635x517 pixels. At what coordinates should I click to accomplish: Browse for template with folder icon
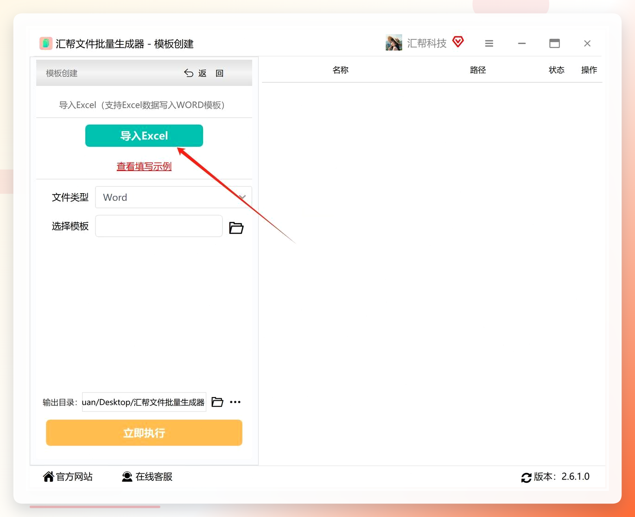(x=236, y=227)
